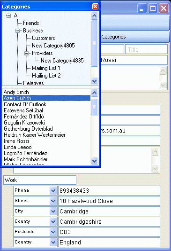Click the city field Cambridge
The width and height of the screenshot is (171, 251).
[109, 212]
